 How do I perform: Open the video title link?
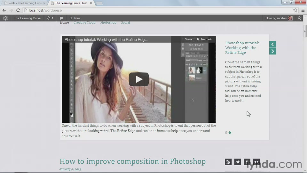pos(106,39)
